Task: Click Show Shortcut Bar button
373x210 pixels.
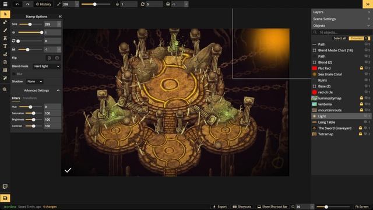Action: 272,206
